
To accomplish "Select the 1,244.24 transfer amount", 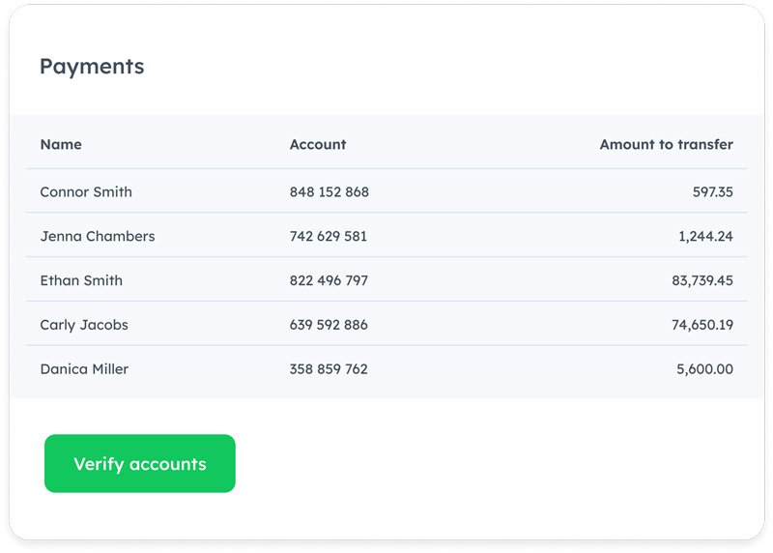I will (705, 236).
